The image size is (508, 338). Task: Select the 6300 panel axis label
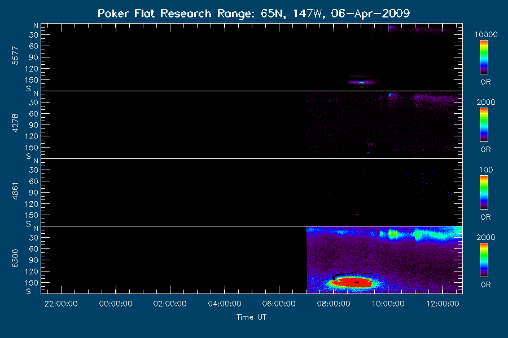coord(15,259)
